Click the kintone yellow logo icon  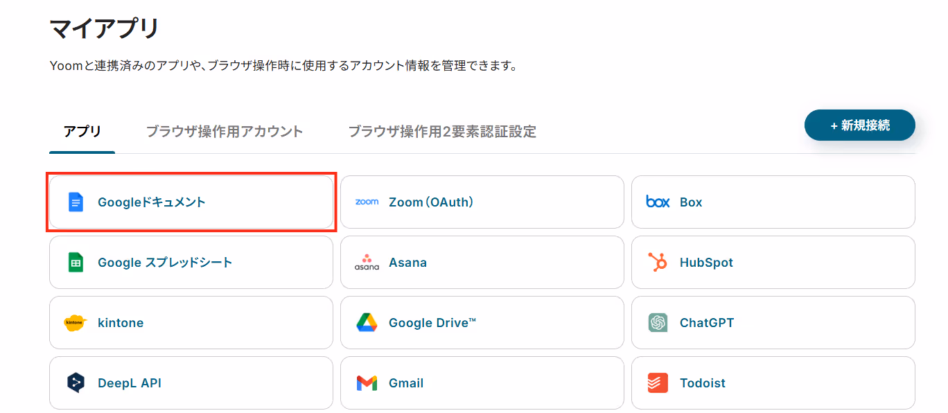(x=75, y=323)
